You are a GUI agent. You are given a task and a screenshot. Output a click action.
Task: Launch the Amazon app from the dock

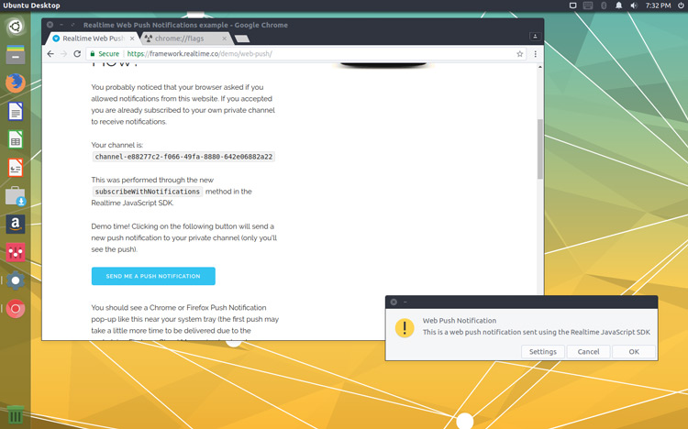click(16, 224)
